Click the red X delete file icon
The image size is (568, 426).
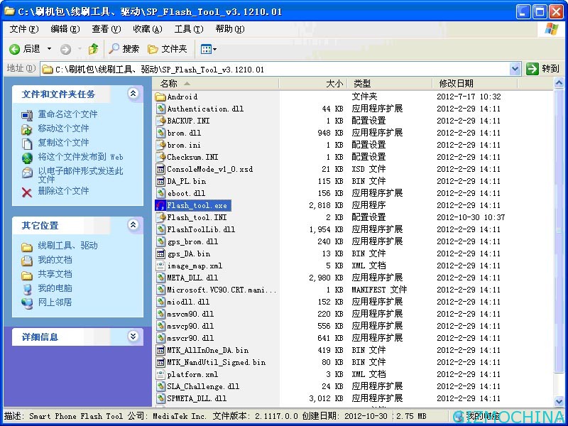click(27, 192)
